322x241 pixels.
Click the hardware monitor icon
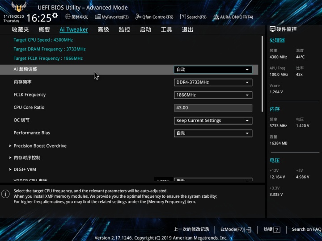[x=272, y=29]
